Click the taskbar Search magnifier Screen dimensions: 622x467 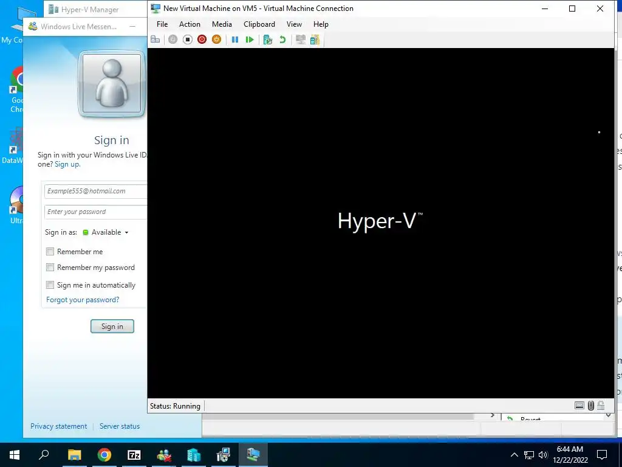(44, 455)
